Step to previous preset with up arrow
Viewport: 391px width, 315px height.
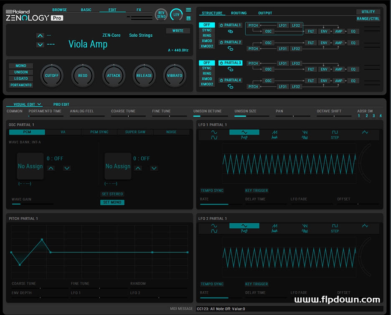click(40, 36)
